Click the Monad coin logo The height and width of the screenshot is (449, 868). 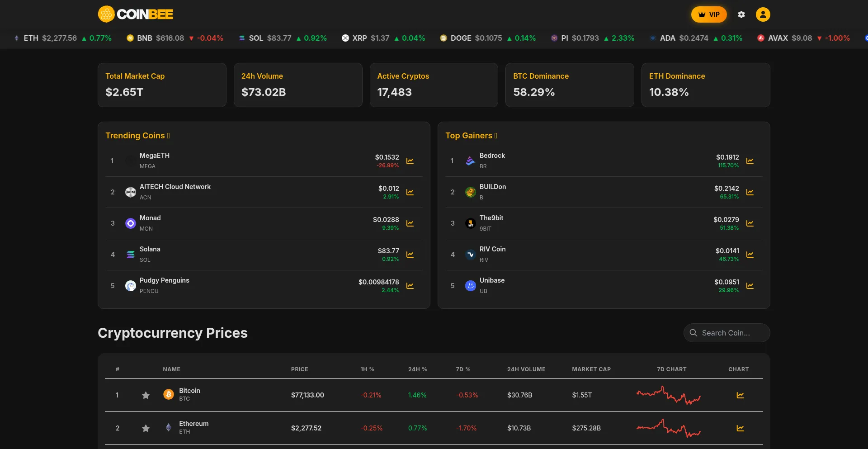point(131,223)
